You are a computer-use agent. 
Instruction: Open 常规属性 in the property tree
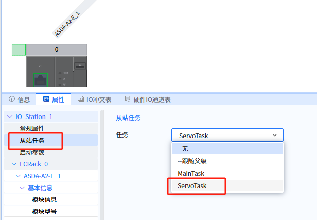(32, 128)
